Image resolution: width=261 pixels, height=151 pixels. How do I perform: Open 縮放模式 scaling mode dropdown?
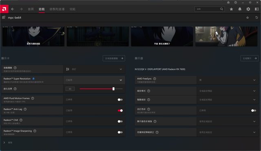228,91
